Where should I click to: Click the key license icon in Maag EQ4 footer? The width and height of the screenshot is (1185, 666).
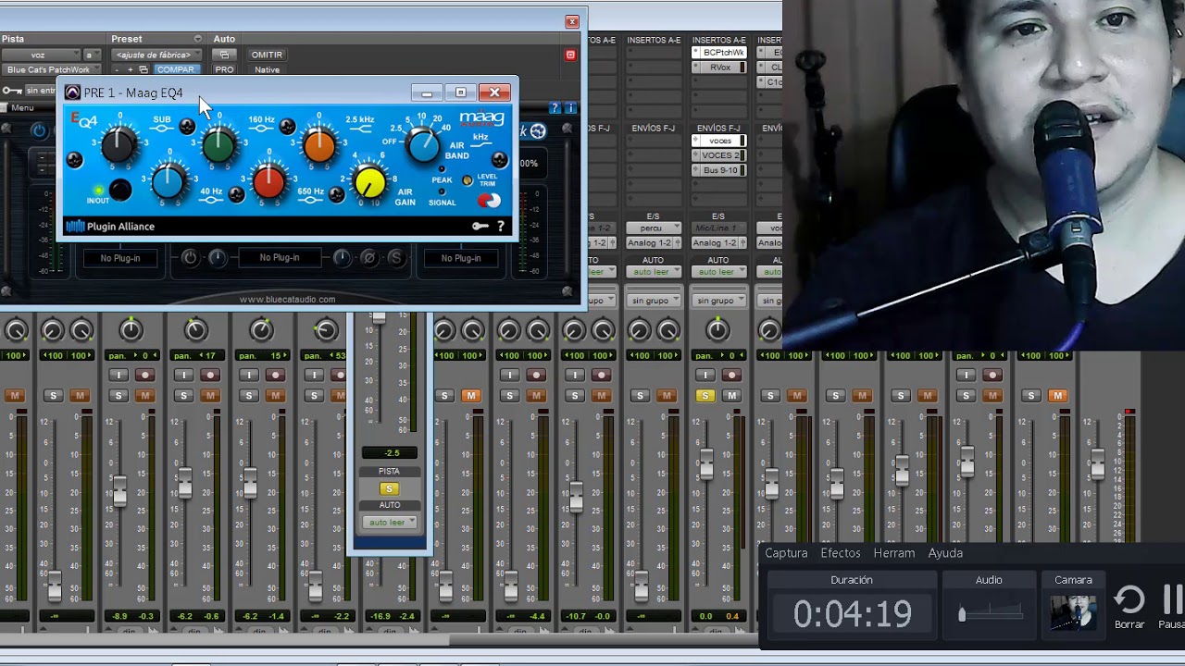pyautogui.click(x=480, y=226)
